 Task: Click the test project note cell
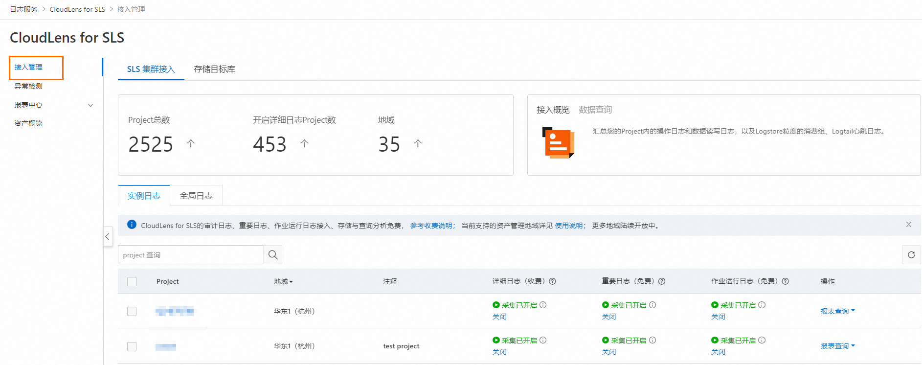coord(401,346)
